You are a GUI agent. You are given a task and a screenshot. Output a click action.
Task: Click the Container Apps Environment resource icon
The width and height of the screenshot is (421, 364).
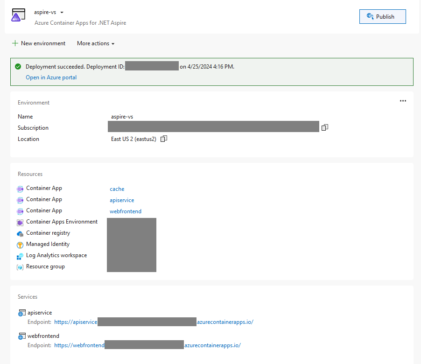(x=20, y=222)
